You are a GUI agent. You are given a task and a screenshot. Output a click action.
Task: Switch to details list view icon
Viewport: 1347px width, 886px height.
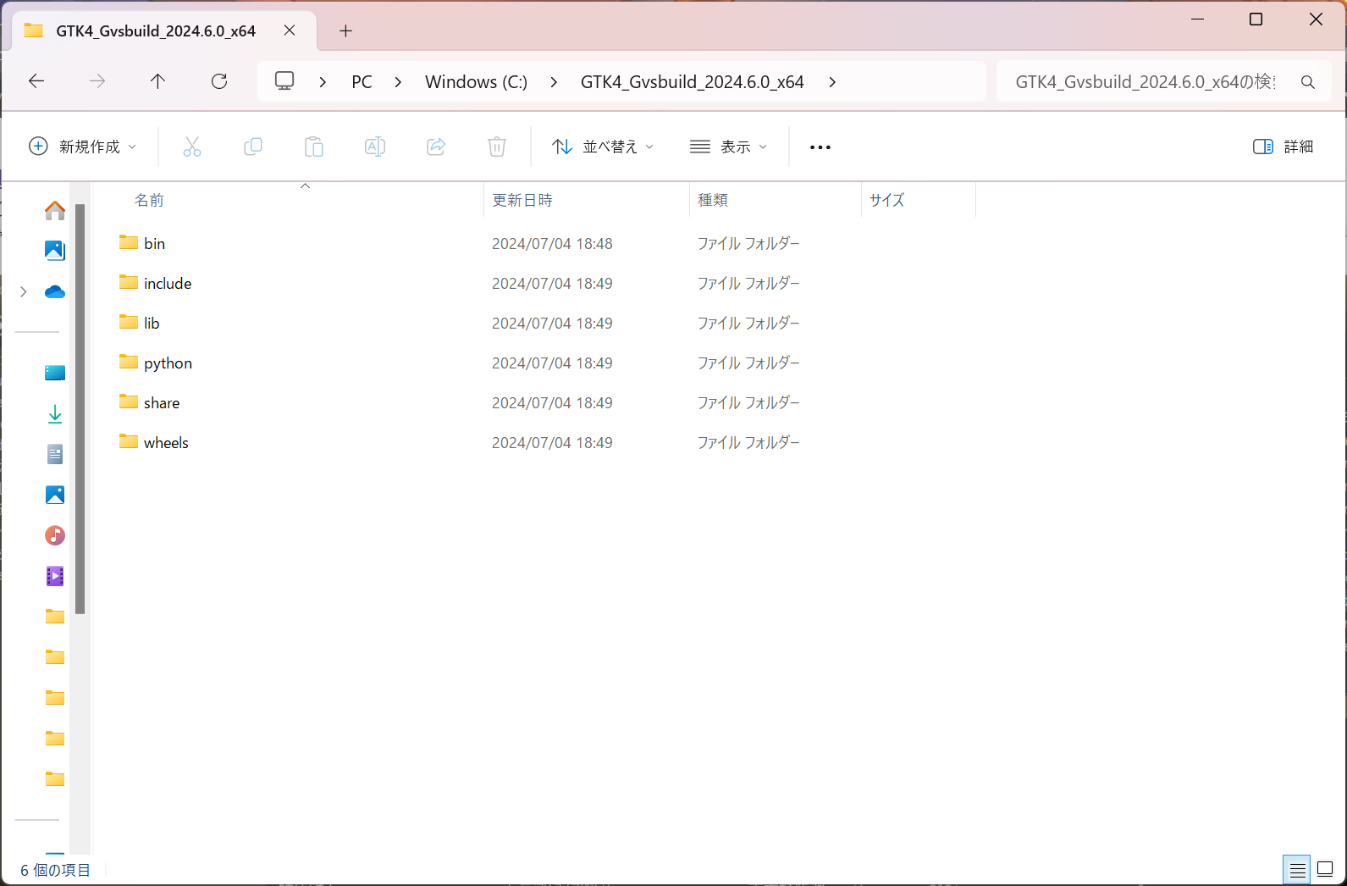click(x=1297, y=870)
